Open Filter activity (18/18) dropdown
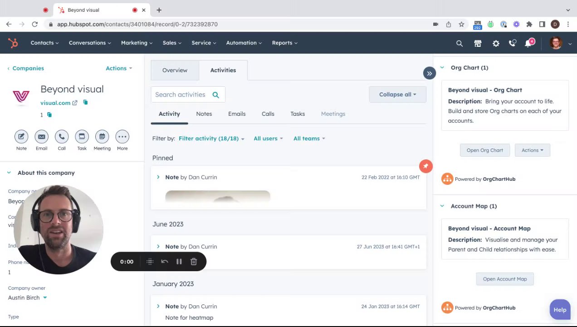577x327 pixels. (x=211, y=139)
